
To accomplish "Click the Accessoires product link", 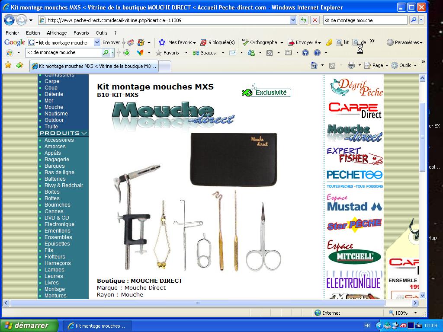I will click(59, 140).
